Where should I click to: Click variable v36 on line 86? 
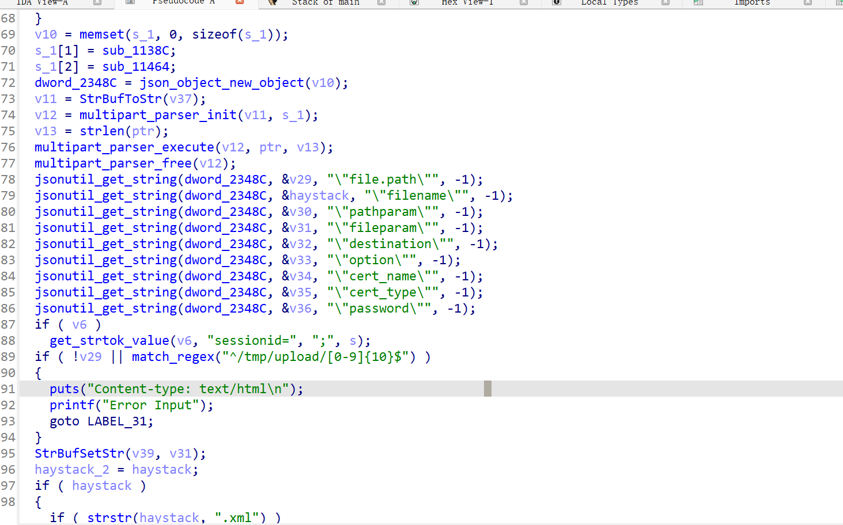[301, 309]
